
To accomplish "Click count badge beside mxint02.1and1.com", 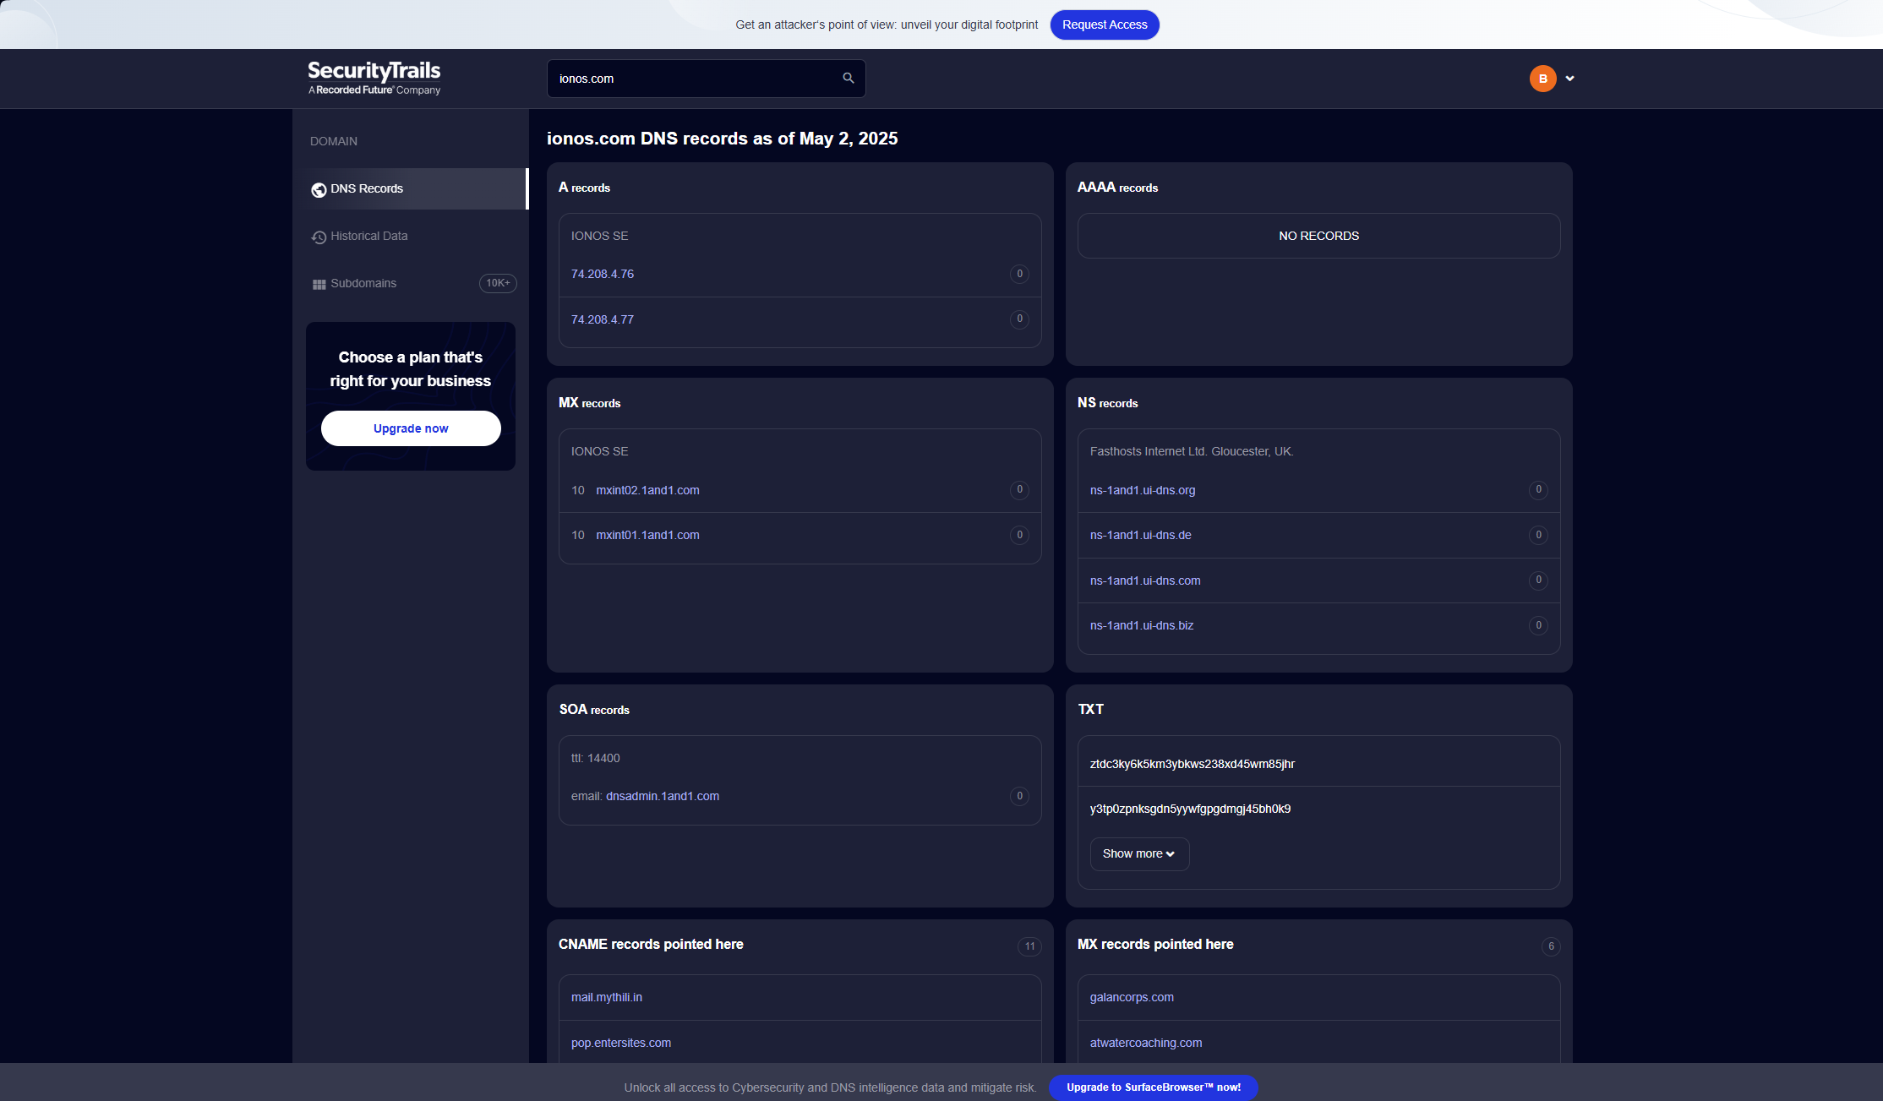I will (1019, 490).
